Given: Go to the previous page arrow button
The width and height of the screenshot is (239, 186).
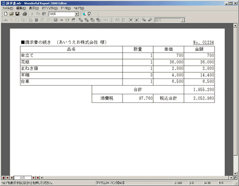Looking at the screenshot, I should [12, 178].
